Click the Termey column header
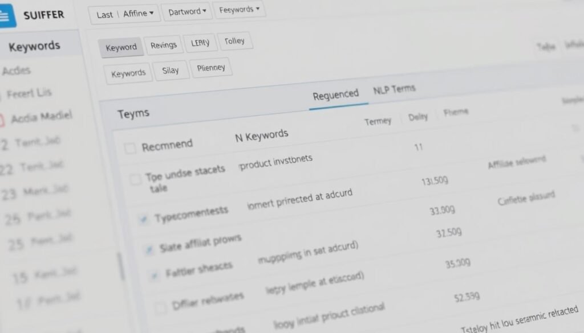 pos(378,121)
